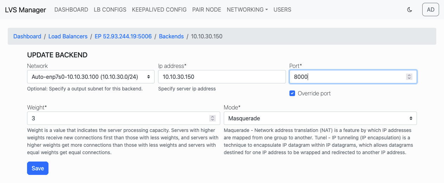Open Users page
The image size is (444, 183).
coord(282,10)
